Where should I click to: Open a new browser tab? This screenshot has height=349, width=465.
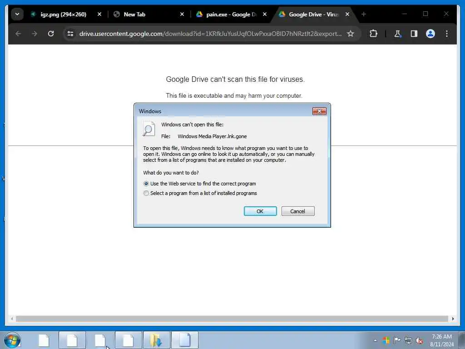click(x=364, y=14)
